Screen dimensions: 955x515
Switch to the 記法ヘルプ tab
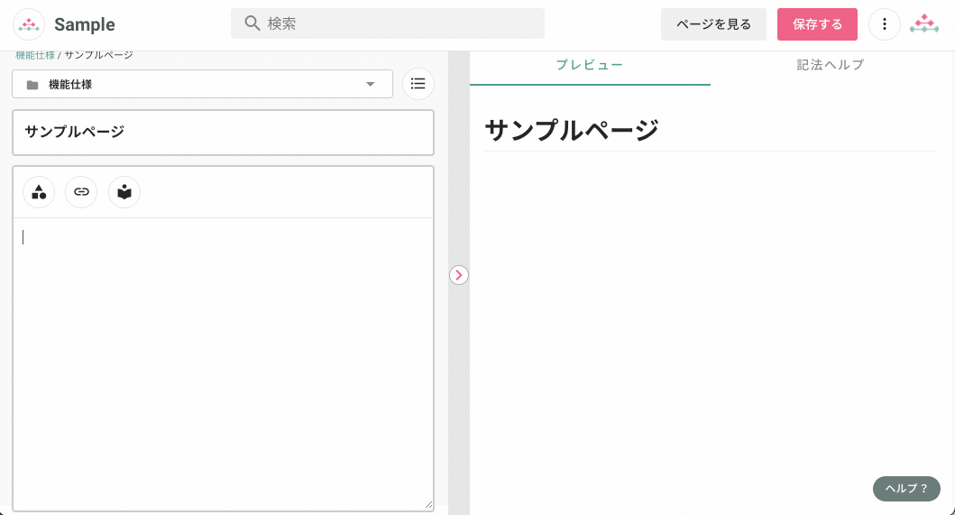pyautogui.click(x=831, y=65)
